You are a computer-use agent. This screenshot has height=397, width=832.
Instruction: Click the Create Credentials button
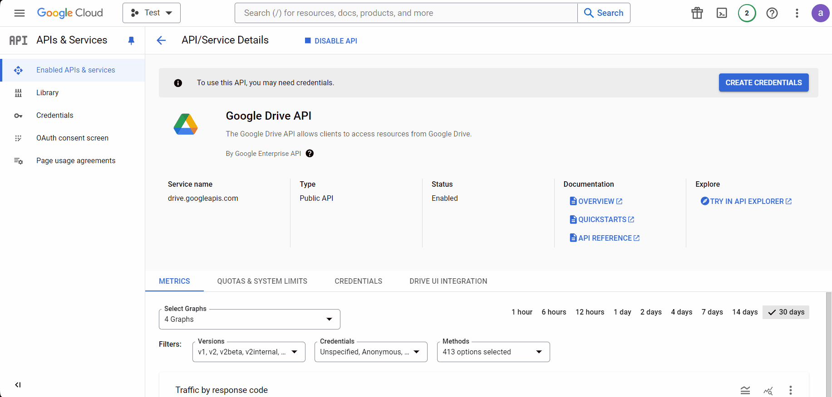click(763, 82)
